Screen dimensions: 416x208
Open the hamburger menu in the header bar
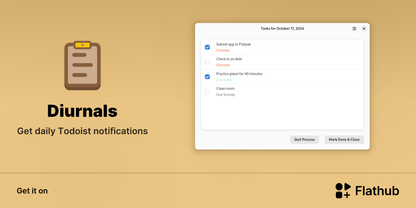pyautogui.click(x=354, y=29)
